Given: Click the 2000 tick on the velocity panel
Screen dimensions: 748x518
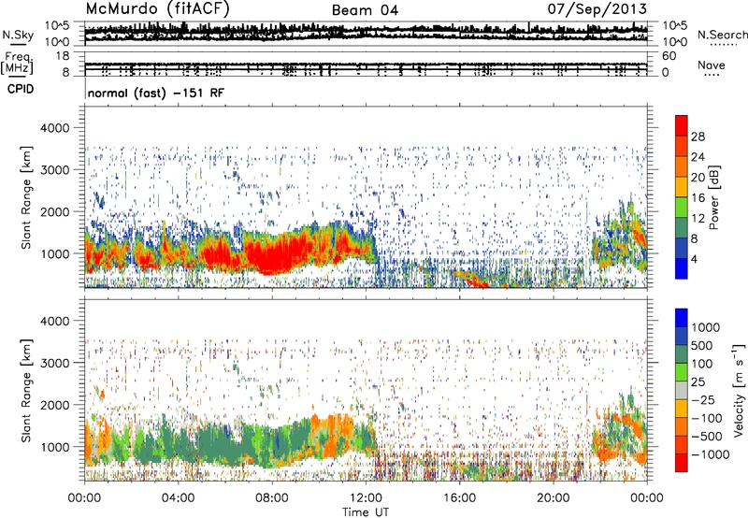Looking at the screenshot, I should coord(57,405).
